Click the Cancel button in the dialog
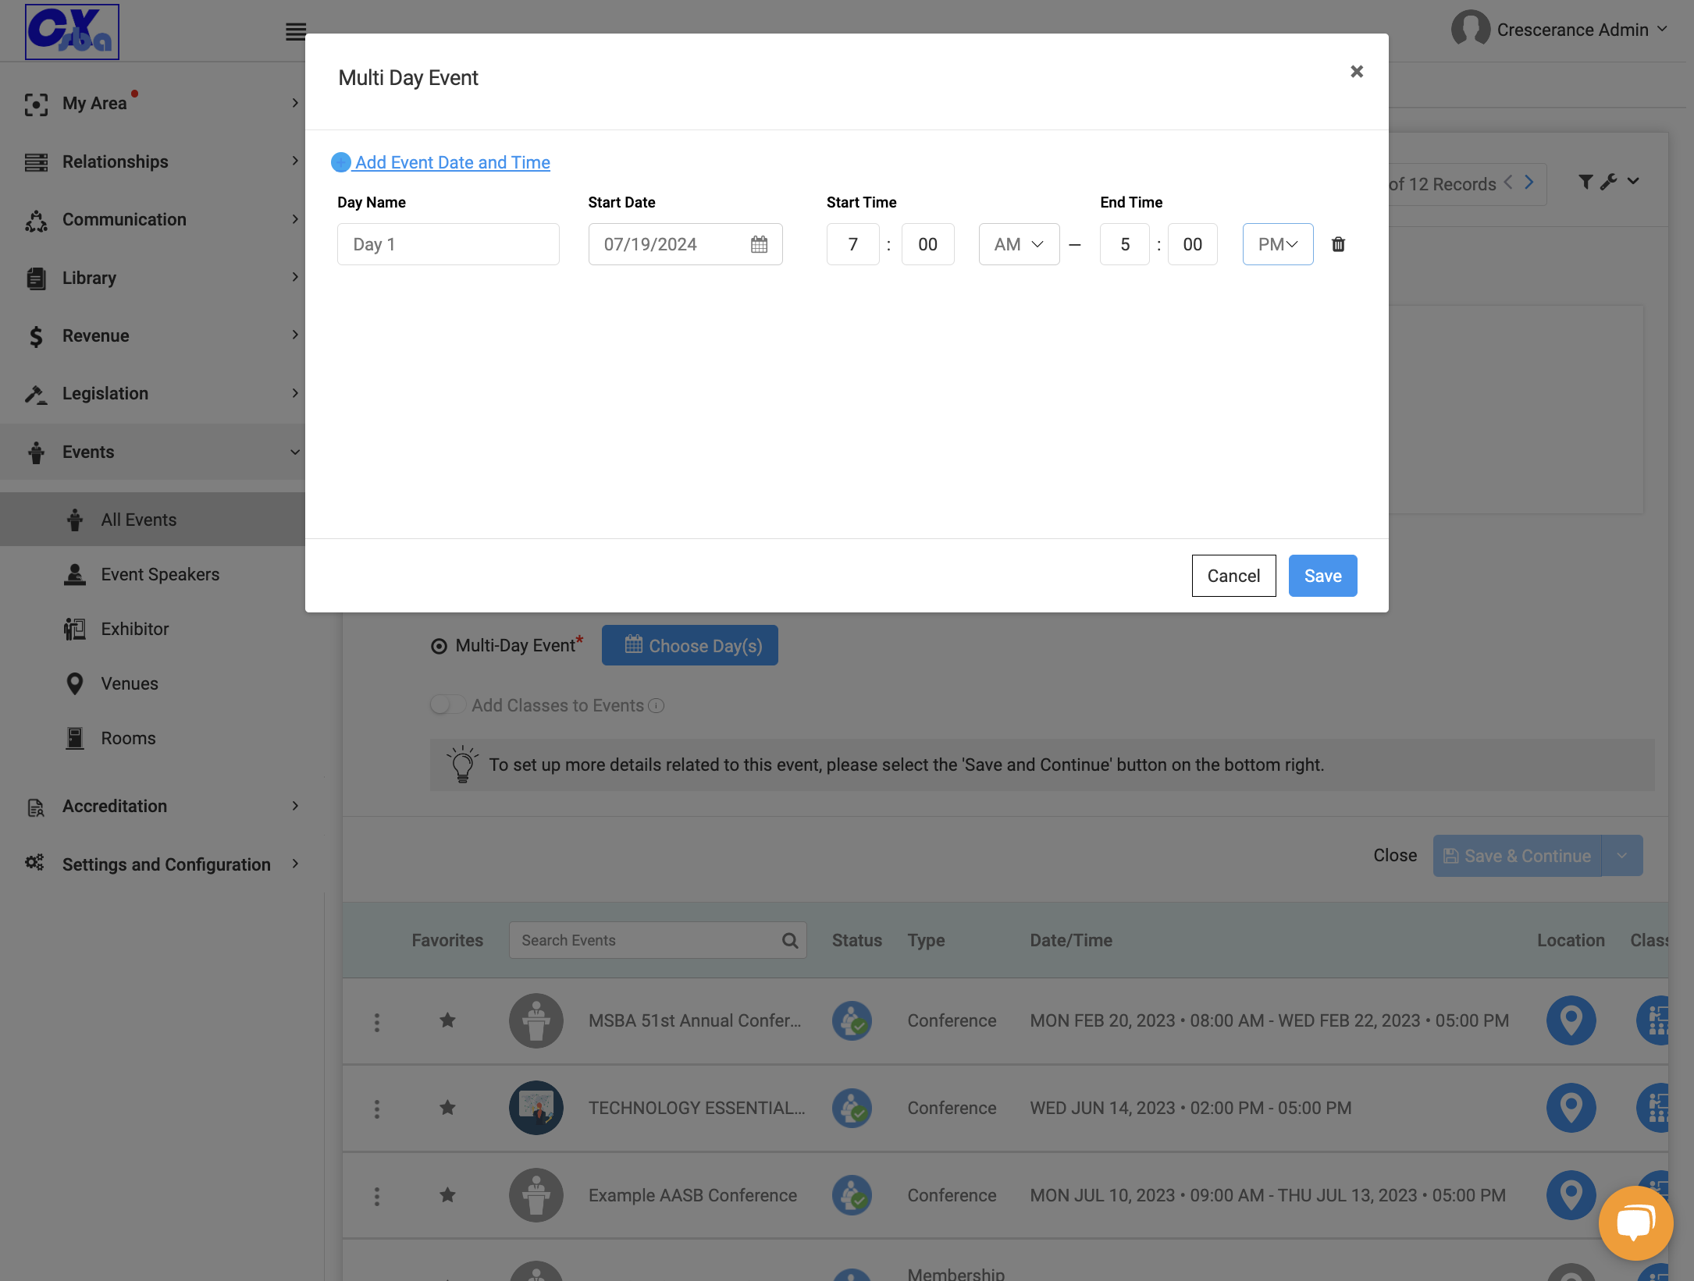The image size is (1694, 1281). tap(1233, 576)
